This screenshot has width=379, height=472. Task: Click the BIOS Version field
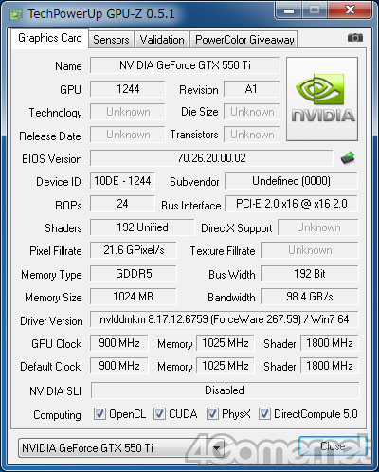pos(211,158)
